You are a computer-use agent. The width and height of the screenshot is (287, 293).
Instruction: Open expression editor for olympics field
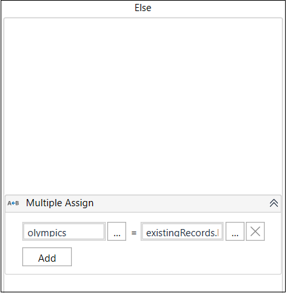(x=116, y=231)
